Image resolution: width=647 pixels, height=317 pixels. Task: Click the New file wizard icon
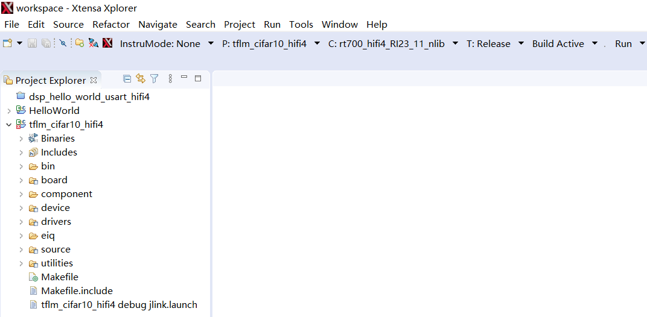point(7,43)
